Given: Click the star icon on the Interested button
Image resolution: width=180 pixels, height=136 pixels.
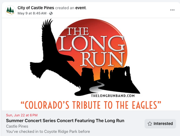Looking at the screenshot, I should click(150, 123).
